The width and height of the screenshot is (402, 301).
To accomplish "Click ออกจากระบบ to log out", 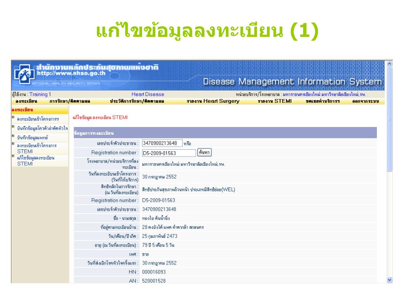I will [x=365, y=102].
